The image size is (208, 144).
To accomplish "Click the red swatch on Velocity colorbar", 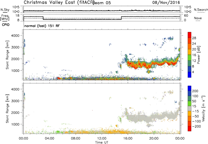I will point(190,129).
